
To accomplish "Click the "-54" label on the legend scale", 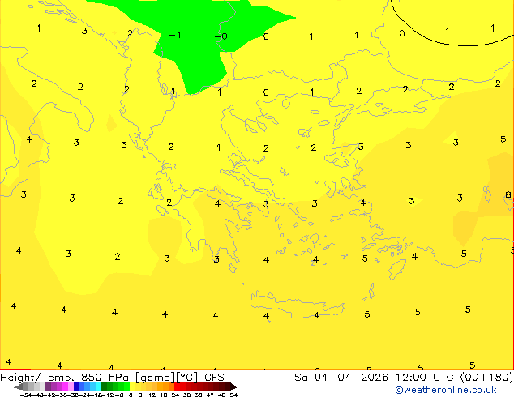I will coord(27,395).
